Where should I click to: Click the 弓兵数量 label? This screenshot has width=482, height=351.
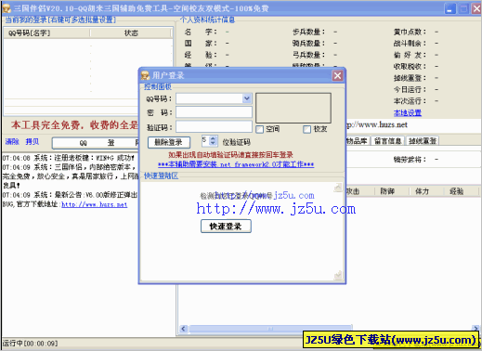click(x=308, y=55)
